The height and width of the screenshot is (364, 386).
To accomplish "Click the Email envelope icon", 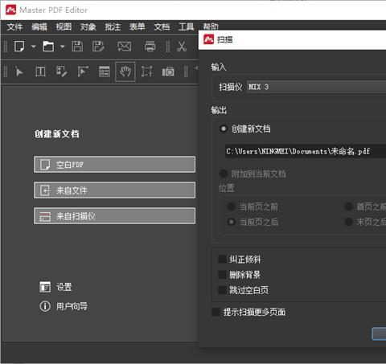I will 125,47.
